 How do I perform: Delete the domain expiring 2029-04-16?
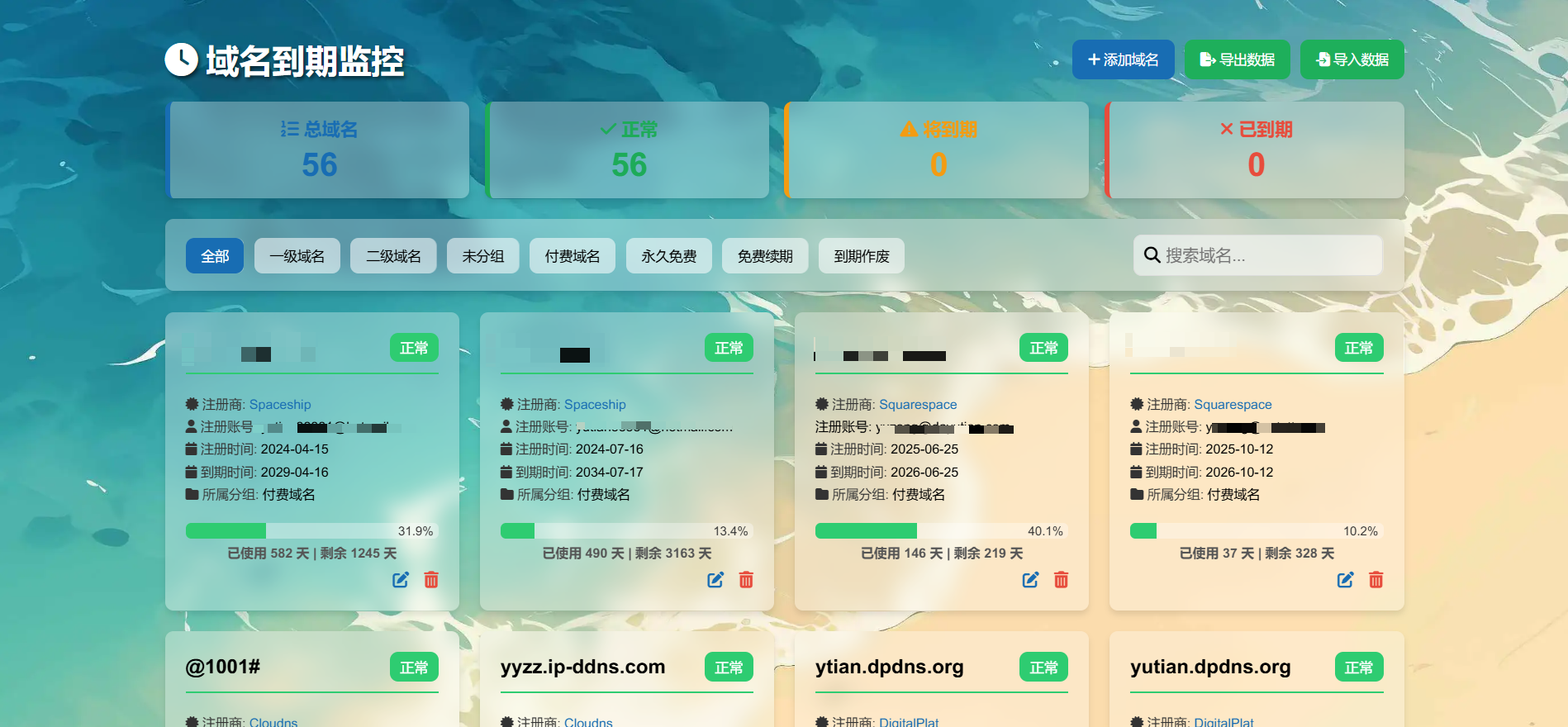coord(431,580)
